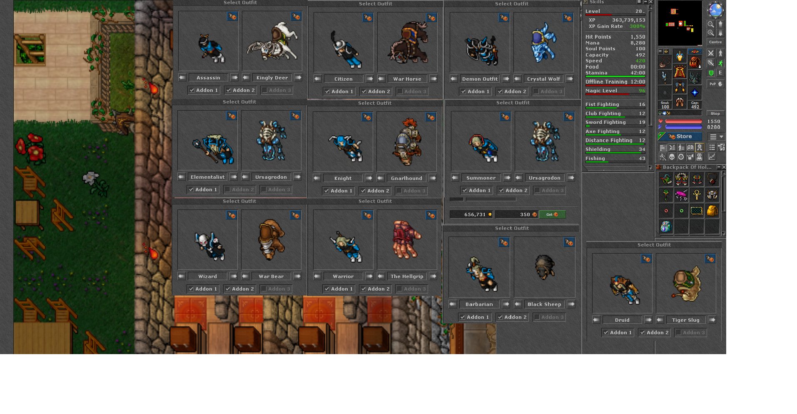The image size is (797, 414).
Task: Zoom out the minimap with the minus magnifier
Action: click(x=711, y=24)
